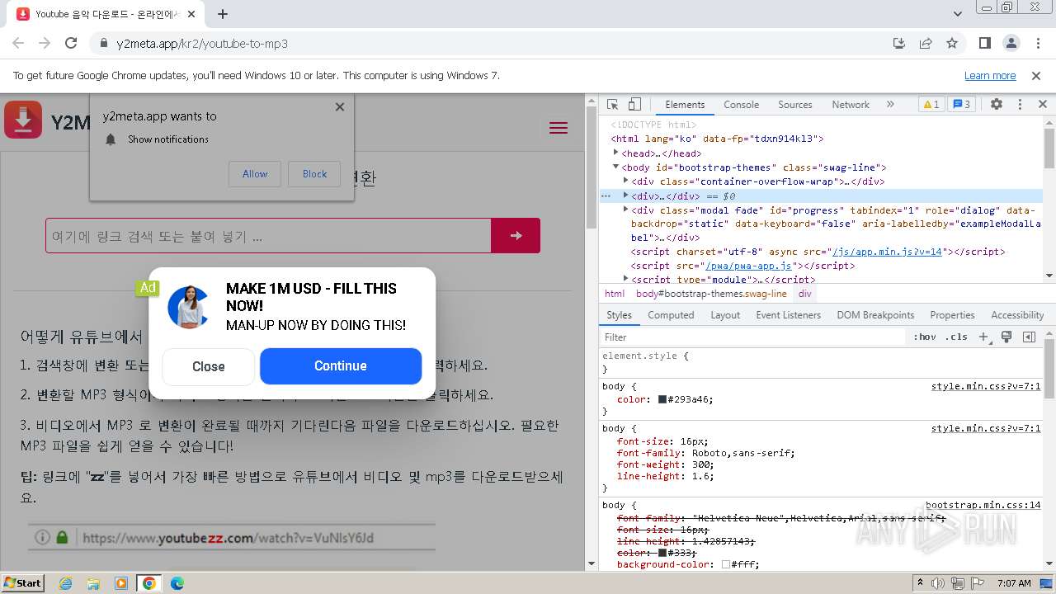Install app icon in the address bar
The image size is (1056, 594).
click(x=899, y=44)
